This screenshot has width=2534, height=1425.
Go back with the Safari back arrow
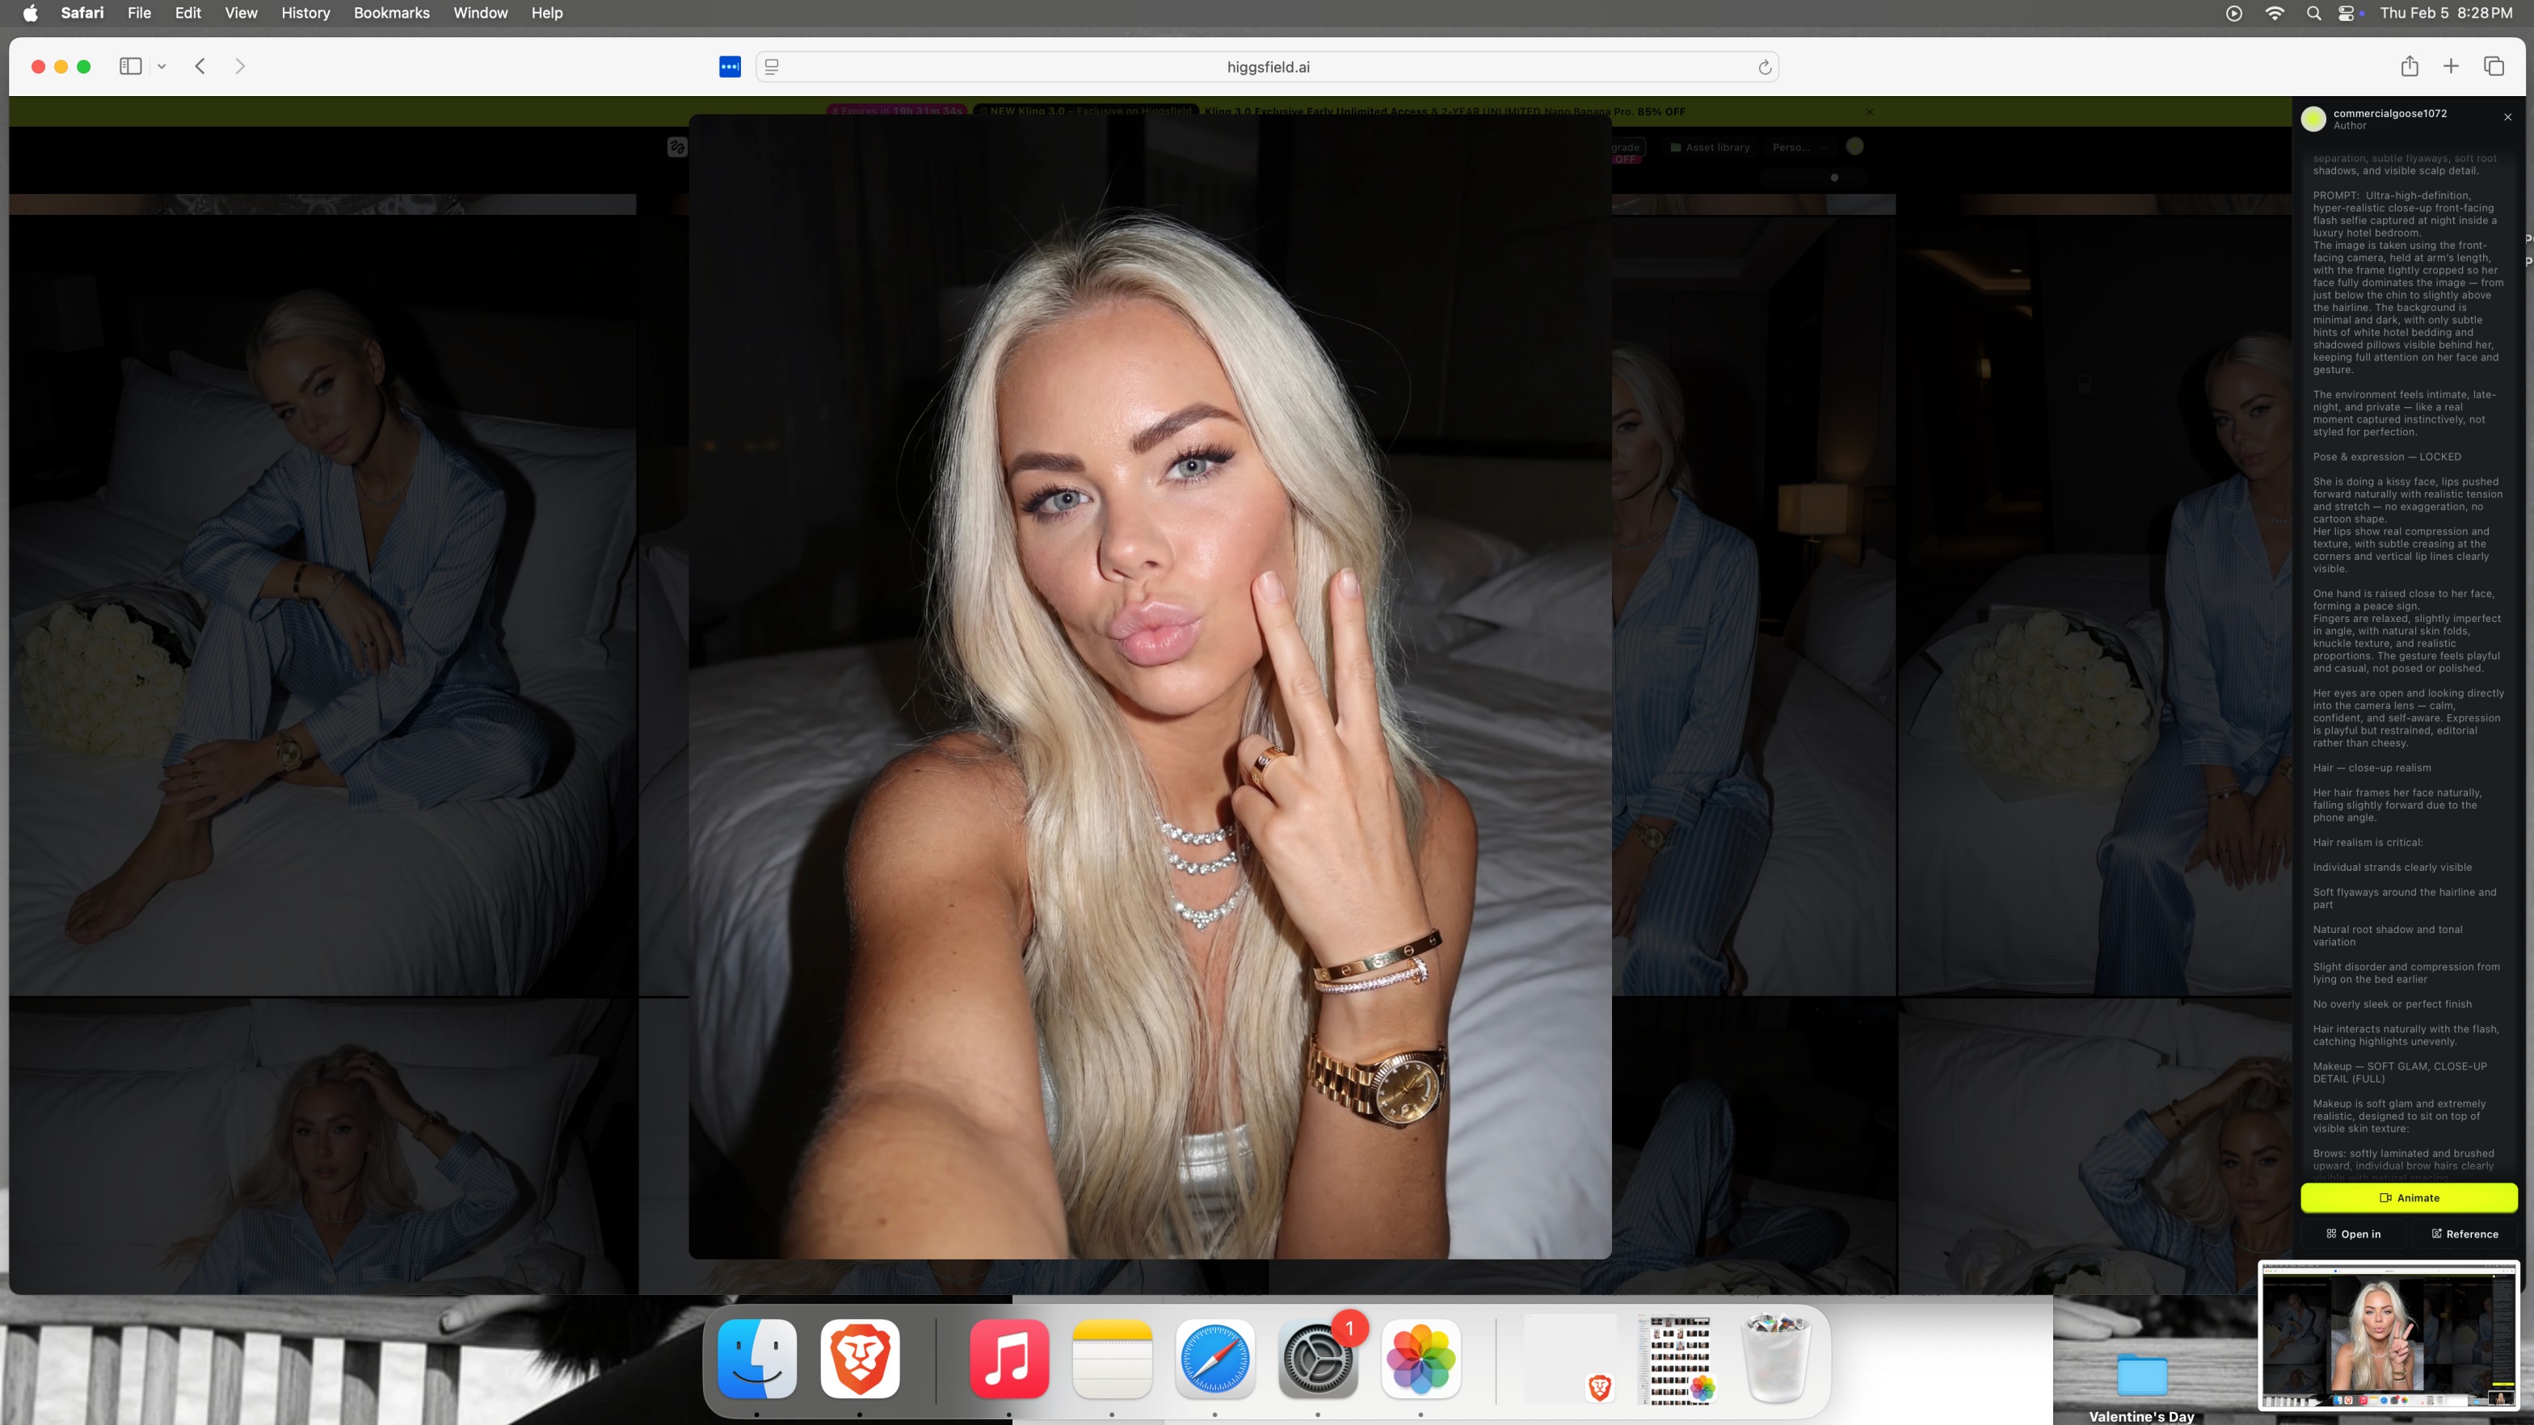coord(200,66)
